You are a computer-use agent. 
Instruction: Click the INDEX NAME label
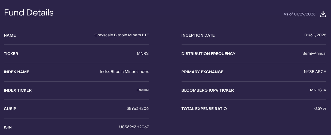point(16,72)
